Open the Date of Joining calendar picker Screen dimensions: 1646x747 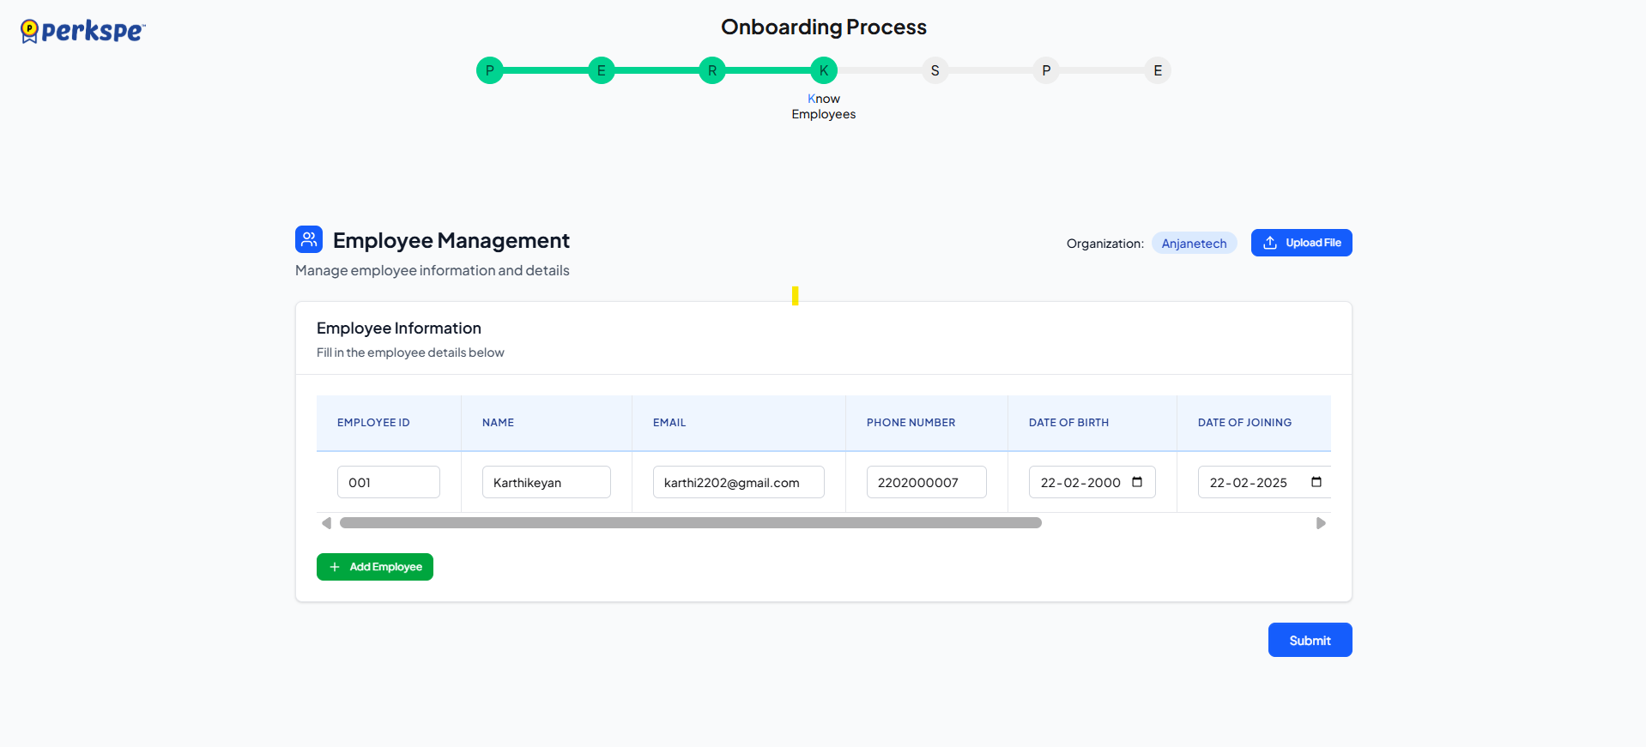[1316, 482]
